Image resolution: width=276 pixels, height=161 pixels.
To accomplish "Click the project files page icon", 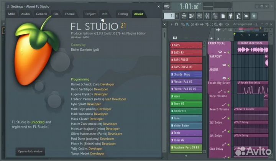I will (223, 16).
